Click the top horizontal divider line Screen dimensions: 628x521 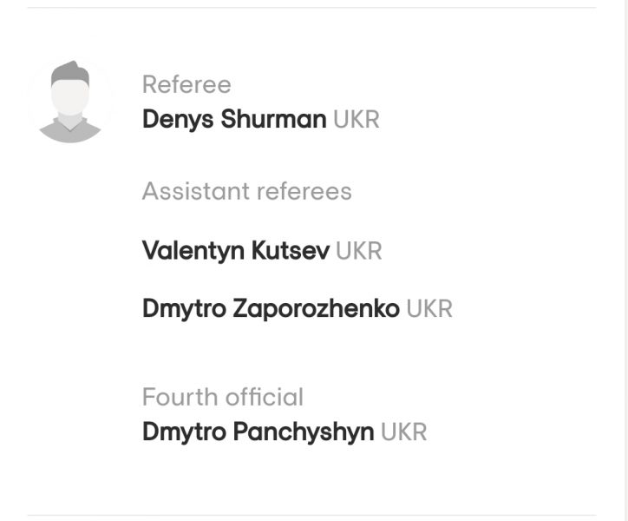pyautogui.click(x=311, y=7)
